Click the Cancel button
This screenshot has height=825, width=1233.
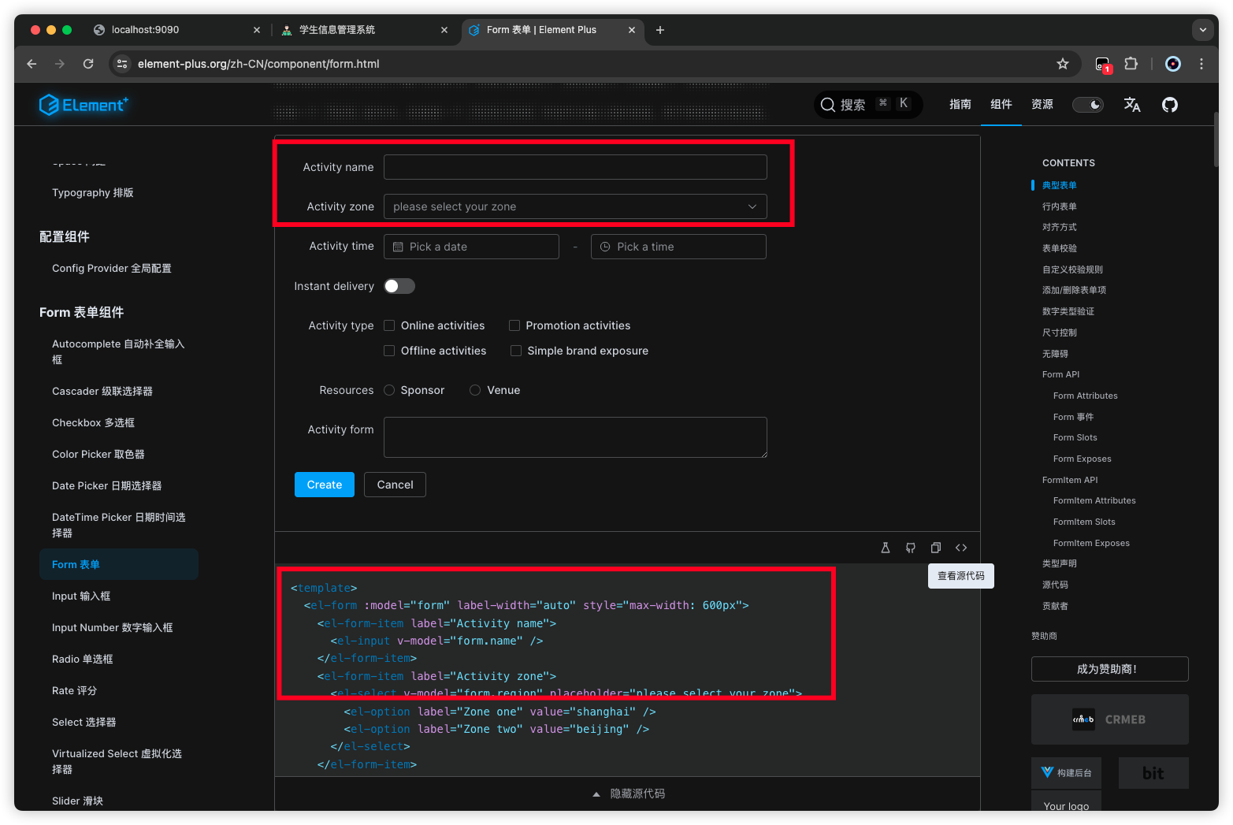[395, 485]
